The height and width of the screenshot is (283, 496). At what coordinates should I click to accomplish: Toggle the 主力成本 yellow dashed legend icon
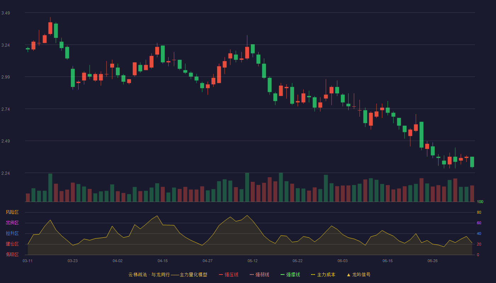click(x=313, y=275)
